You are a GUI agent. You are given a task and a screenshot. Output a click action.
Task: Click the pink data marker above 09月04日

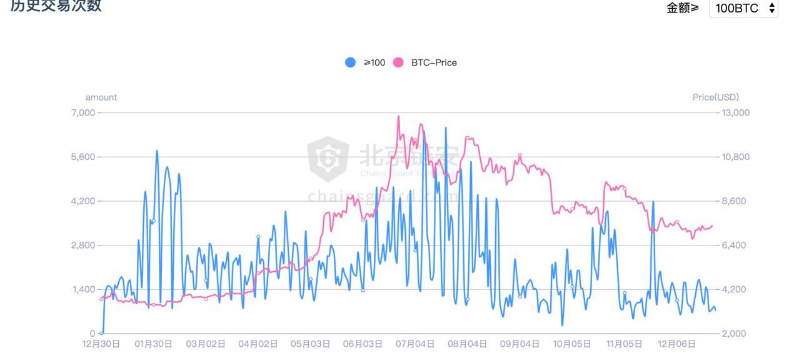[x=520, y=156]
